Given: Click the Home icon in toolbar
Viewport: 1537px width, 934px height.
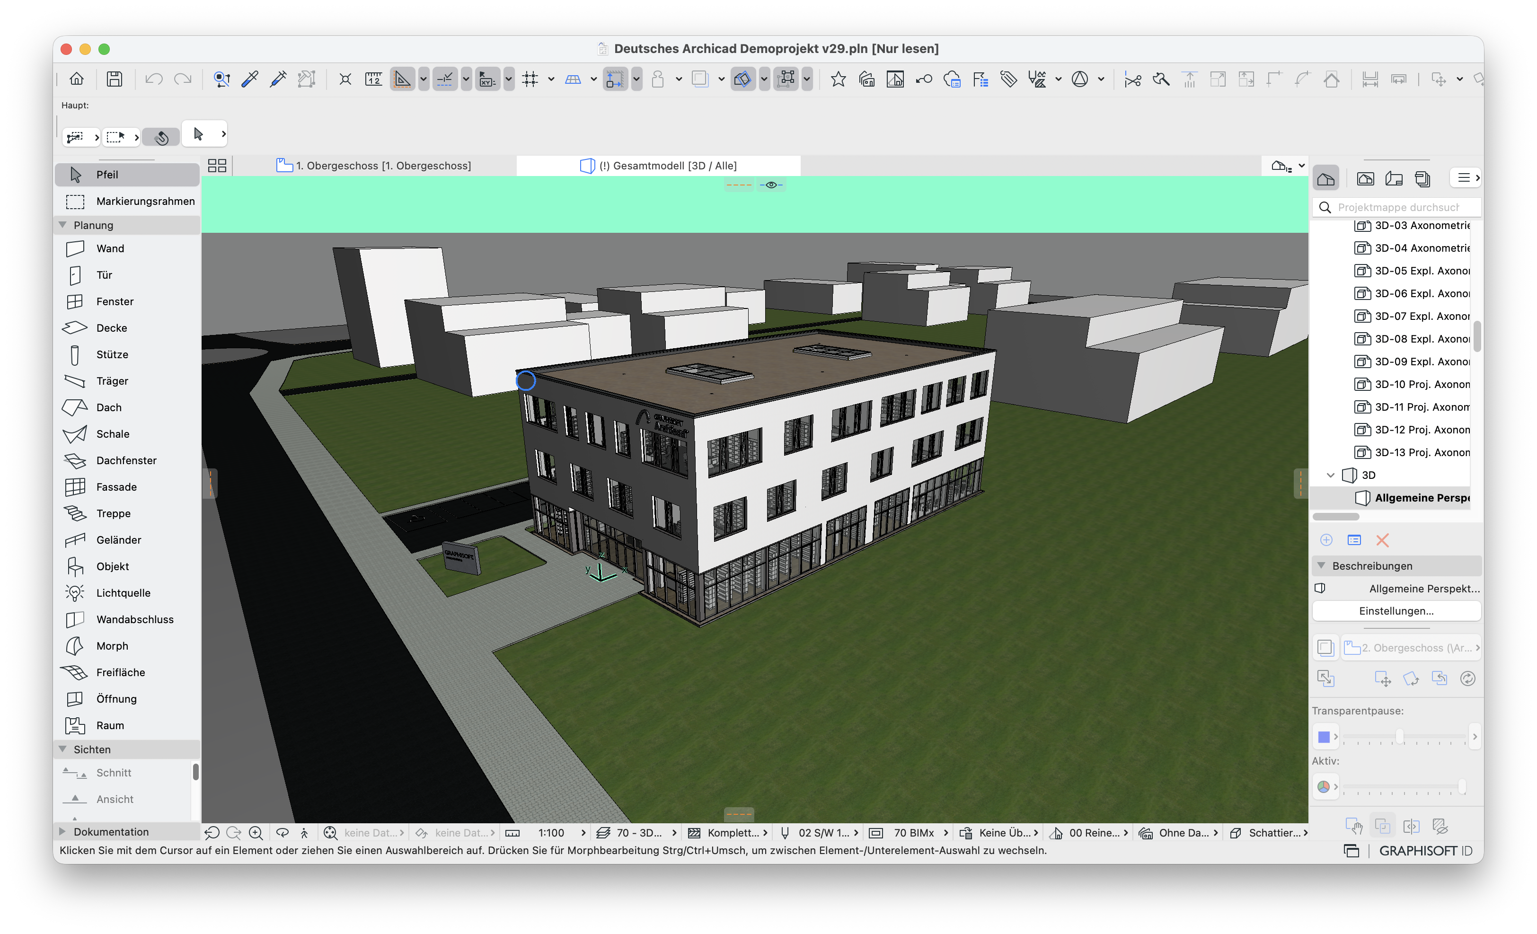Looking at the screenshot, I should tap(77, 79).
